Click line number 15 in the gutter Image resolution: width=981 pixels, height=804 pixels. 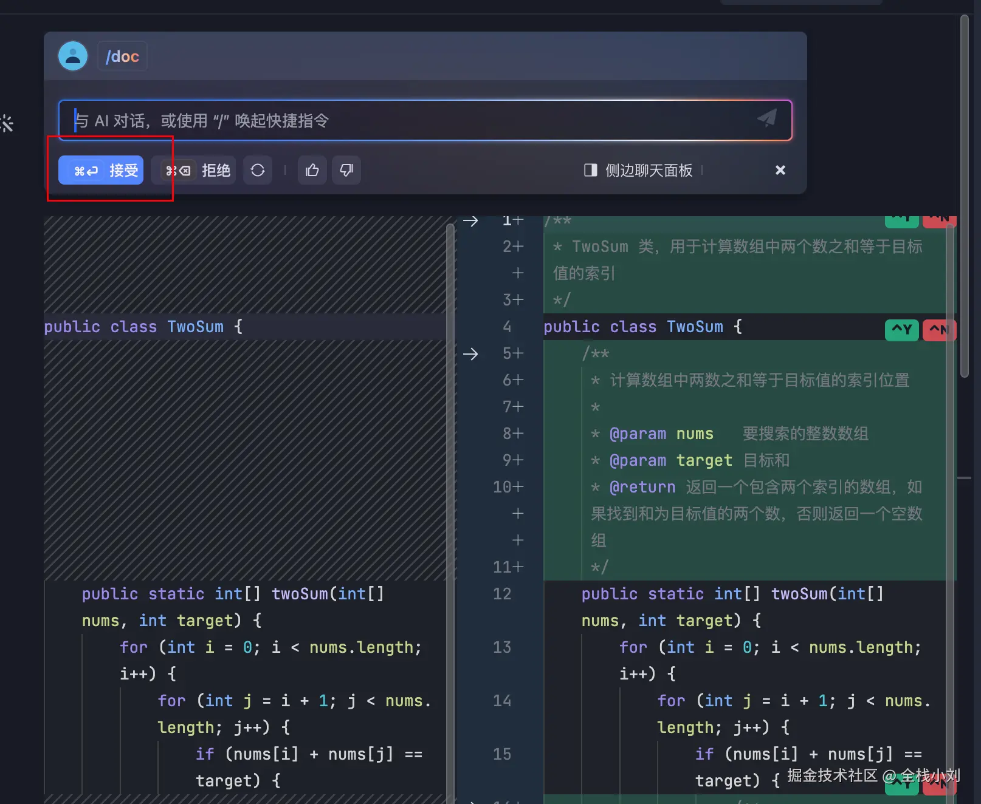click(502, 754)
